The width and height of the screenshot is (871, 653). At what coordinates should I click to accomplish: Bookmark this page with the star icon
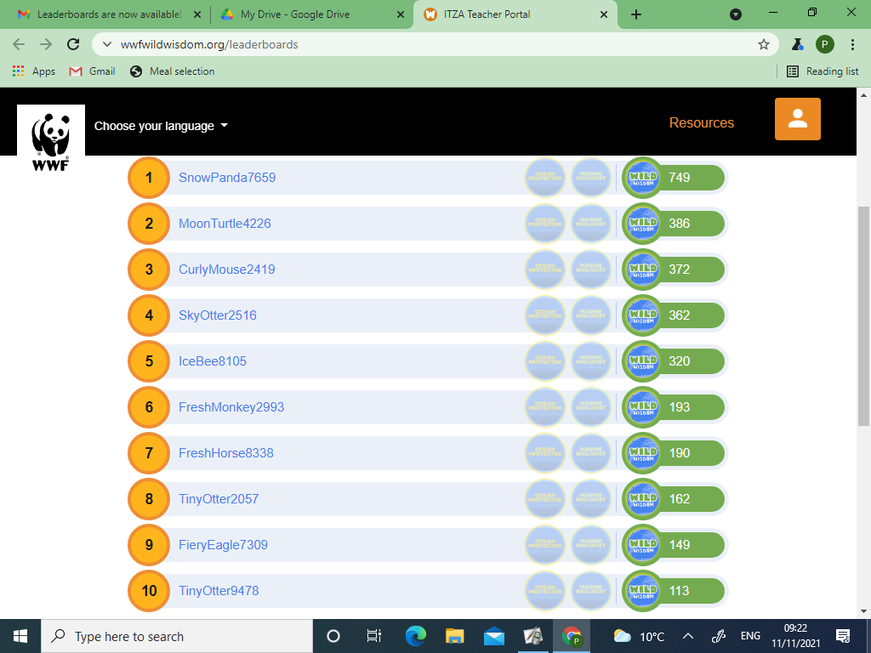(x=763, y=44)
